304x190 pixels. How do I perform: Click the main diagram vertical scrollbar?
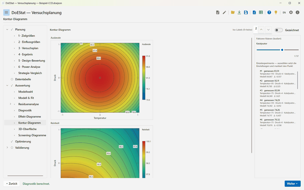252,95
